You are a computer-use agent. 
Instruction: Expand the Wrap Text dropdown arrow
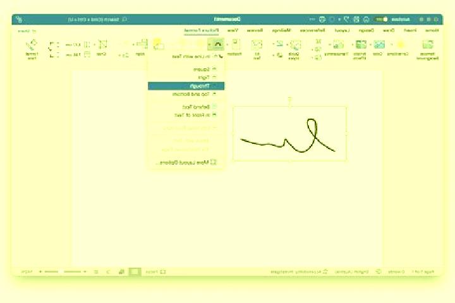[x=210, y=45]
